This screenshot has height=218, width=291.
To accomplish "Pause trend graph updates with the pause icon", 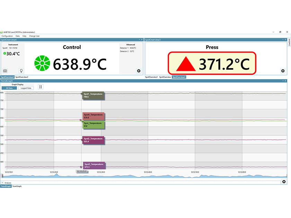I will [x=40, y=87].
